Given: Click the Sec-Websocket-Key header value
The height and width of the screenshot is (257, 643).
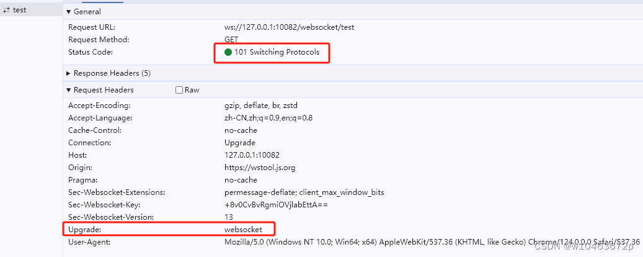Looking at the screenshot, I should coord(277,204).
